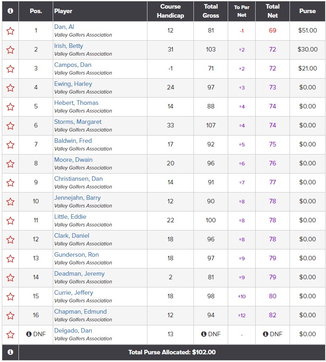The height and width of the screenshot is (362, 326).
Task: Click the star icon for Delgado, Dan
Action: (x=10, y=334)
